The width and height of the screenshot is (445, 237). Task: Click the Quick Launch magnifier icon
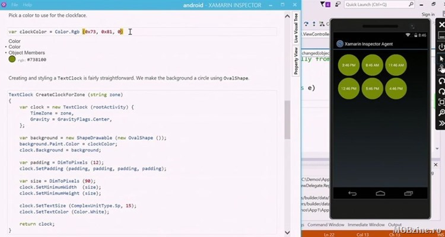pos(411,5)
